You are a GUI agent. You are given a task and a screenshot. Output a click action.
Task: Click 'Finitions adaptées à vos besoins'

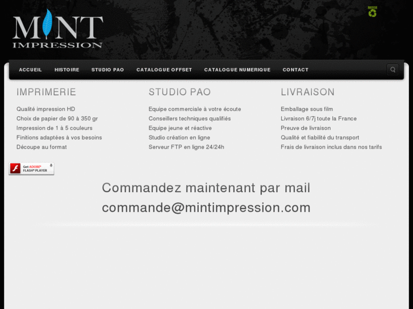coord(59,138)
